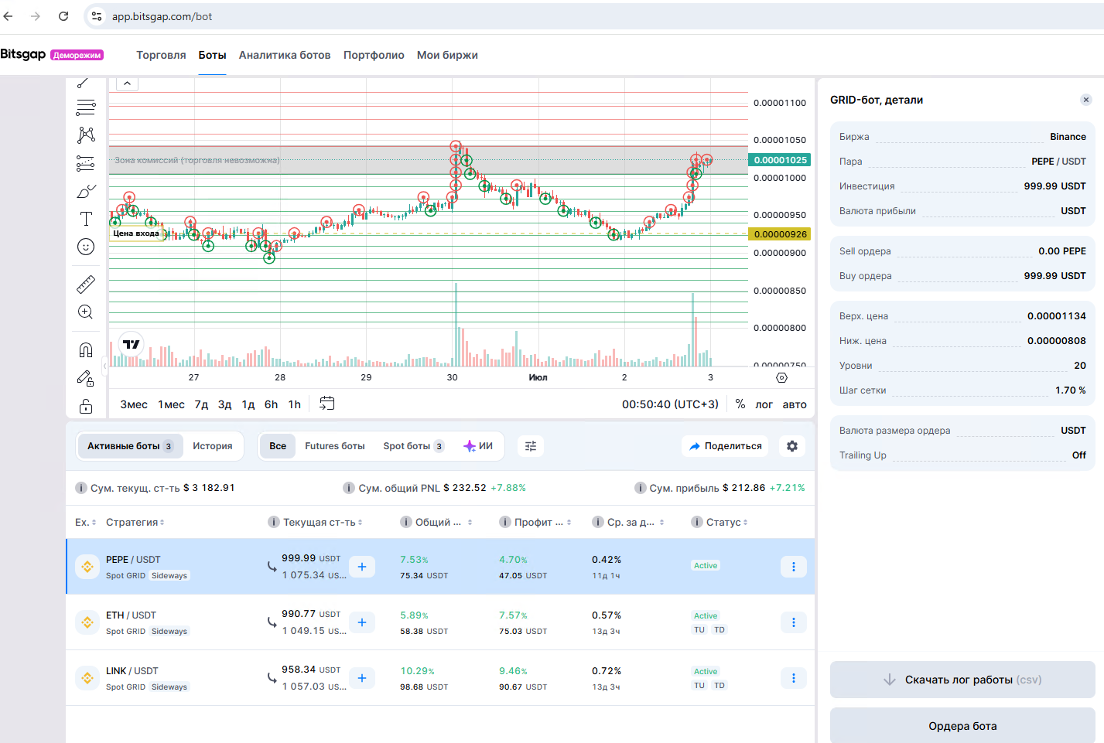Screen dimensions: 1104x743
Task: Toggle lock all drawings
Action: coord(86,406)
